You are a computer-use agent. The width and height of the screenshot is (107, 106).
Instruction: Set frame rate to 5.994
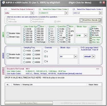(58, 29)
